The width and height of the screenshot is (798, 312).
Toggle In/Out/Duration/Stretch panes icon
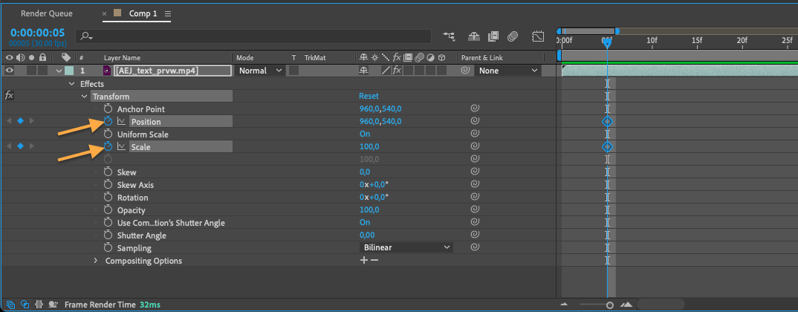(x=39, y=305)
